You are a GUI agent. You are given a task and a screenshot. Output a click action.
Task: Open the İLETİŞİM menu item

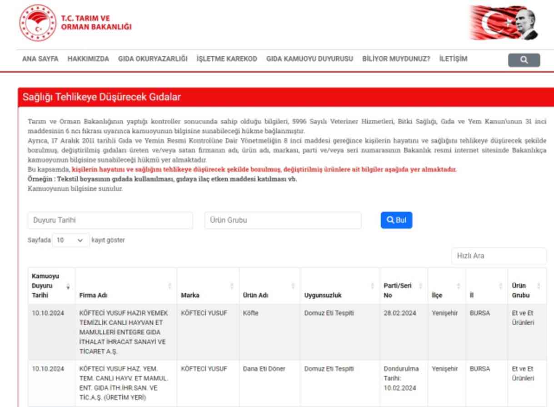point(453,59)
